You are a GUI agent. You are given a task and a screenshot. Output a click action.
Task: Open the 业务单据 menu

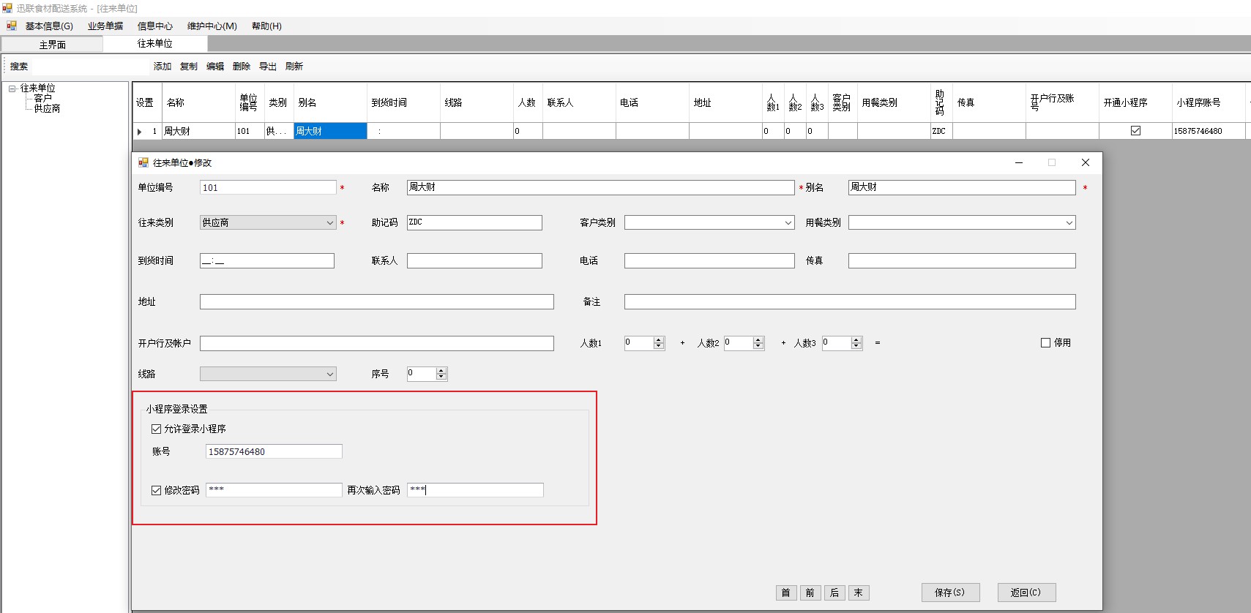point(105,26)
